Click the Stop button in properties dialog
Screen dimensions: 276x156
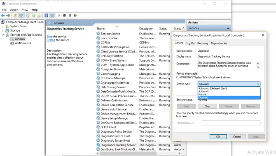pyautogui.click(x=207, y=106)
